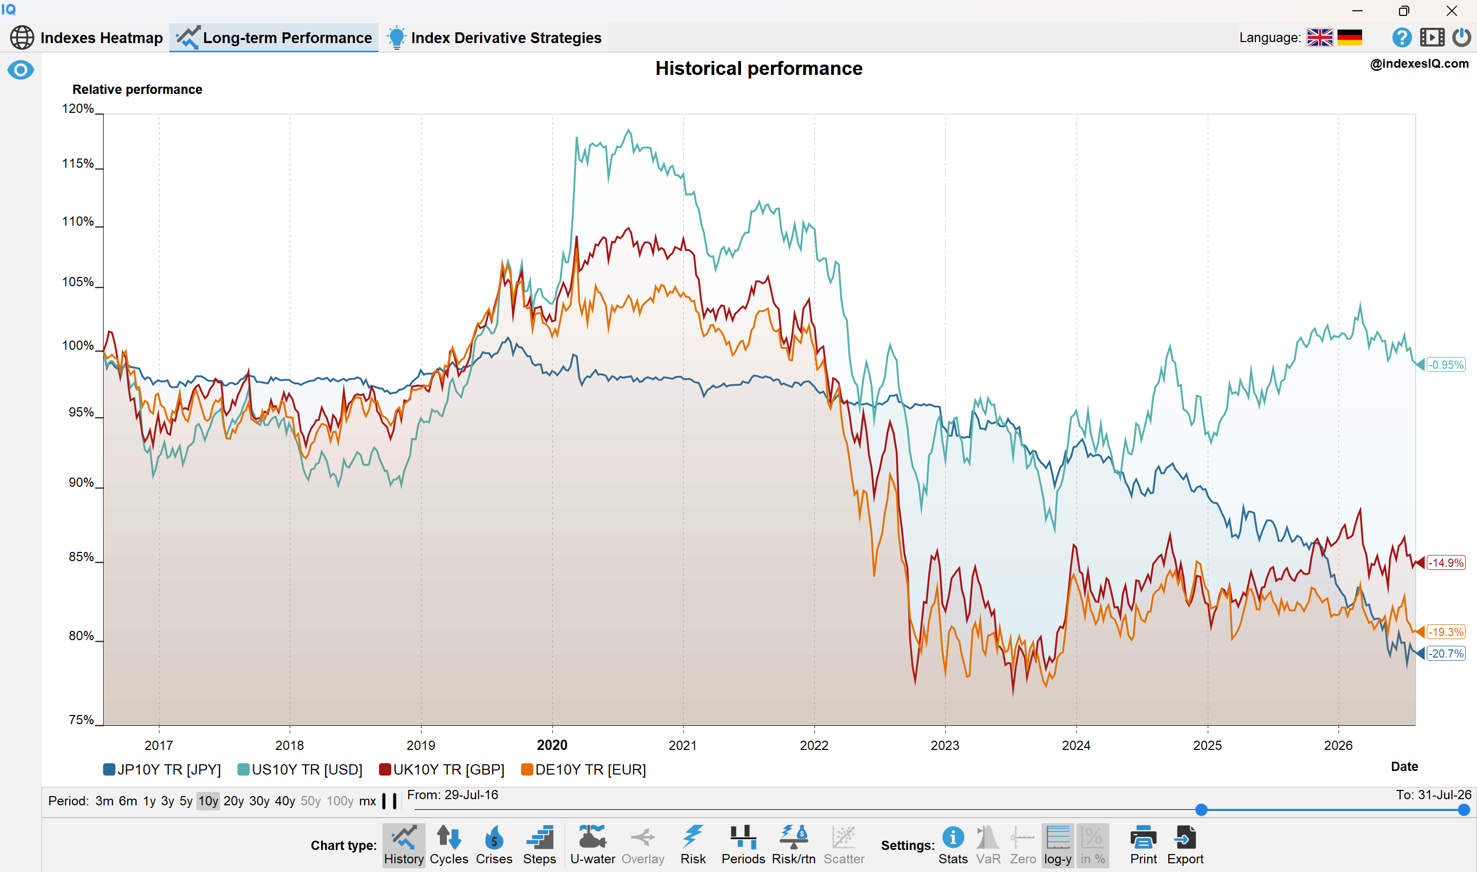
Task: Switch to Cycles chart type
Action: [x=449, y=845]
